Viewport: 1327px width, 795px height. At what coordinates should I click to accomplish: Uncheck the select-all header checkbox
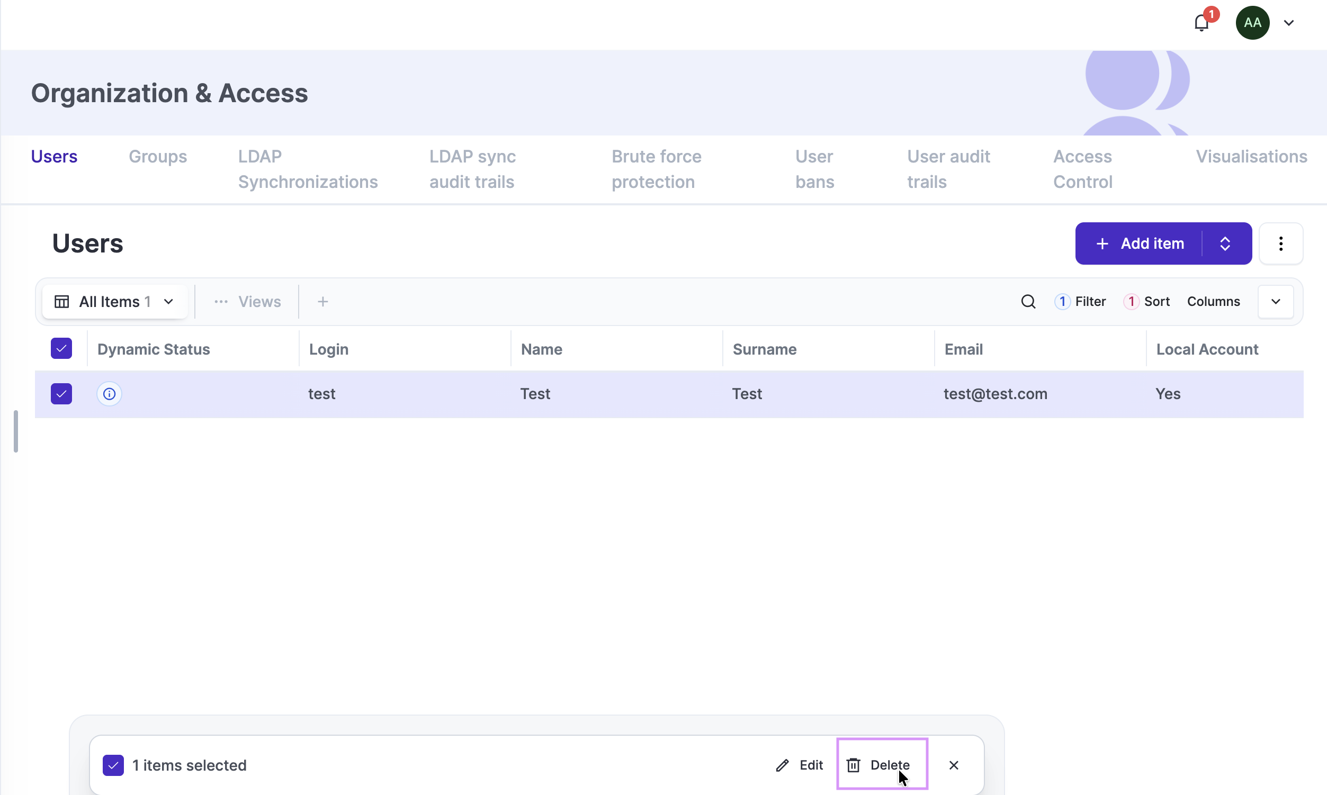pos(61,349)
